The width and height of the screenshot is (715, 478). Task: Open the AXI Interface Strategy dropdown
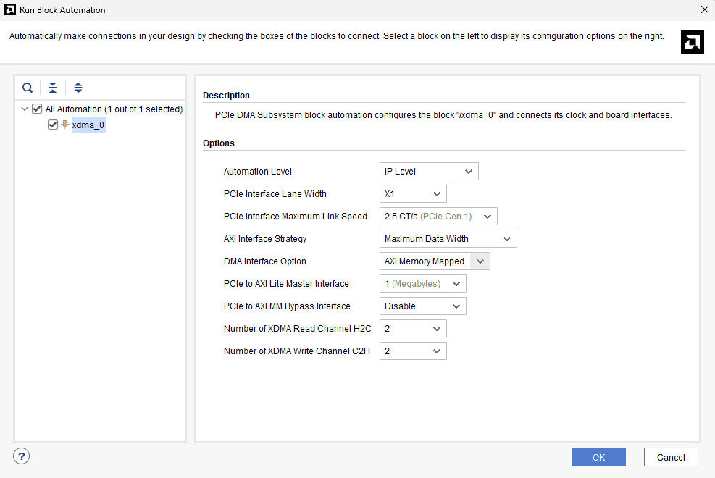point(448,239)
